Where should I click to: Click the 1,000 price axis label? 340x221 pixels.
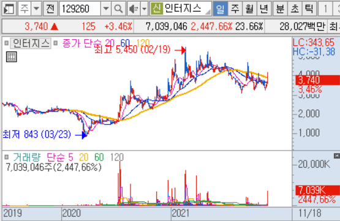point(309,132)
